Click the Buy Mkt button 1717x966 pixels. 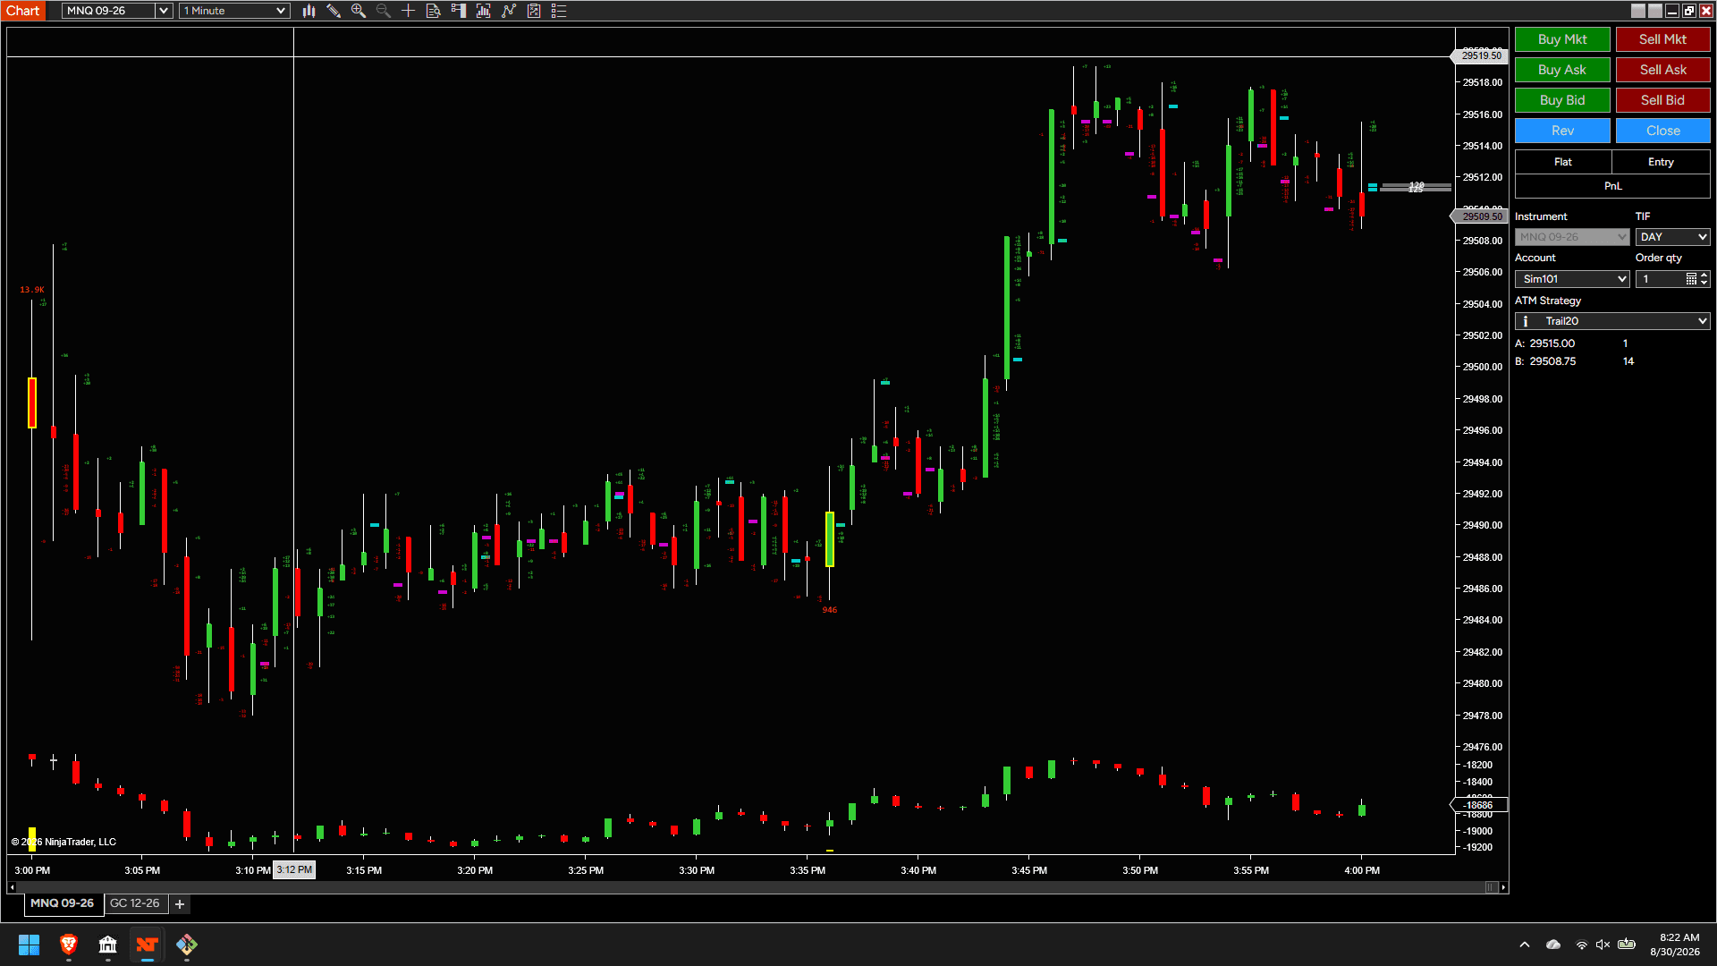(x=1562, y=39)
